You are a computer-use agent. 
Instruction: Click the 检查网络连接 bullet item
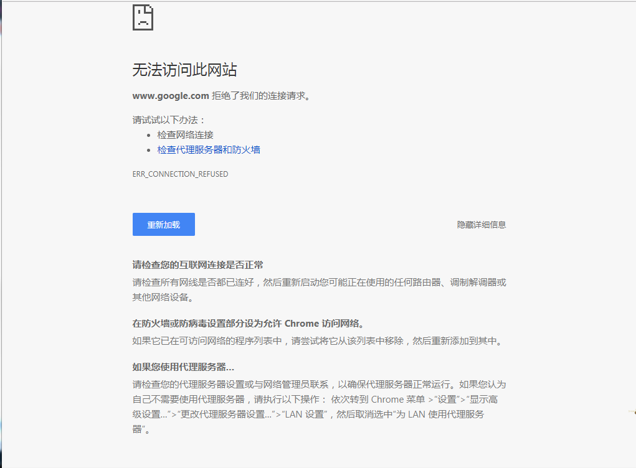click(x=185, y=135)
